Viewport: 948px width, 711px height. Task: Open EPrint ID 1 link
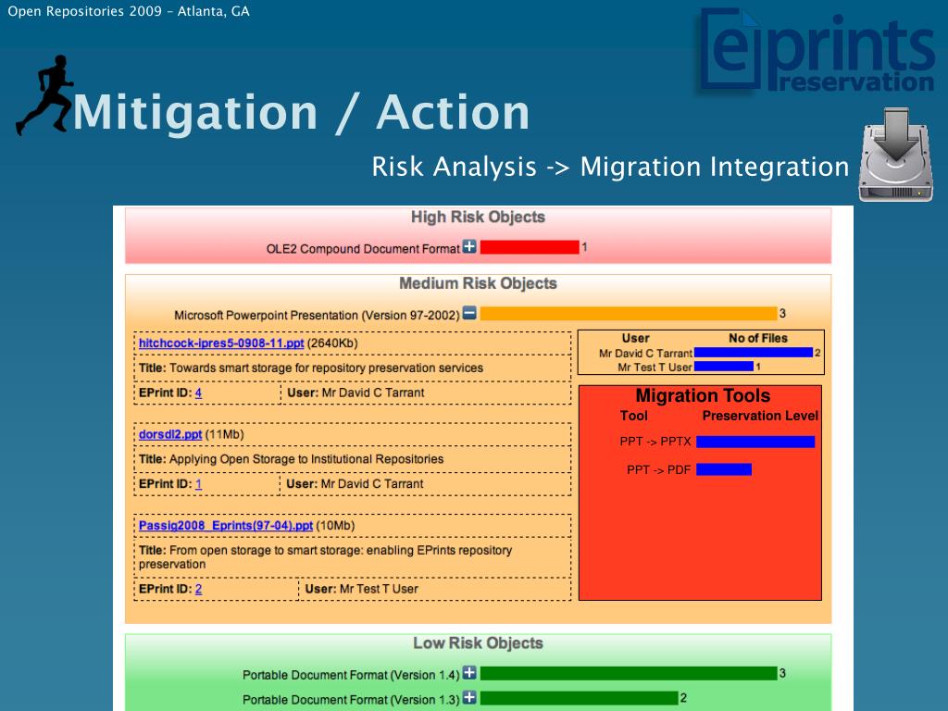tap(198, 484)
